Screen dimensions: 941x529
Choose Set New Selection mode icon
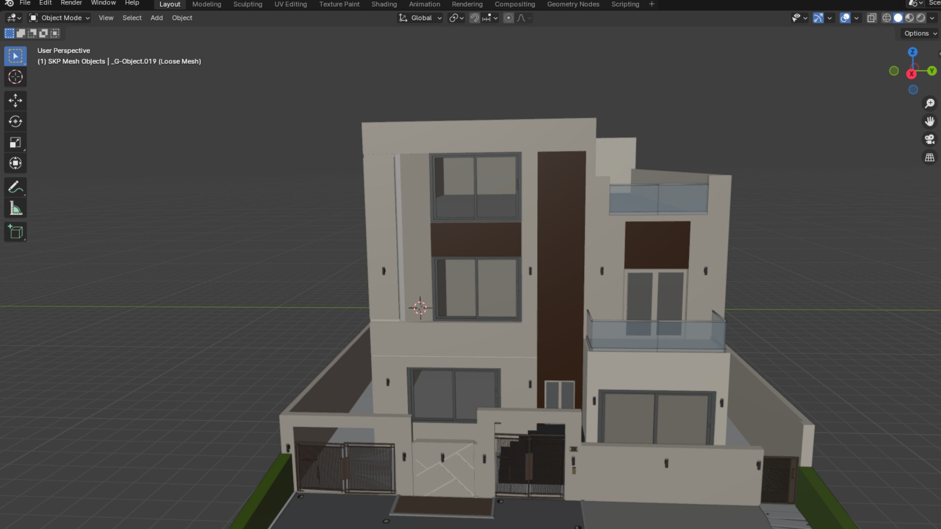click(9, 33)
